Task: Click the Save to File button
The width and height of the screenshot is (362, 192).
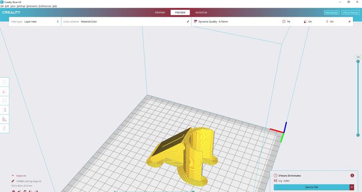Action: pos(311,187)
